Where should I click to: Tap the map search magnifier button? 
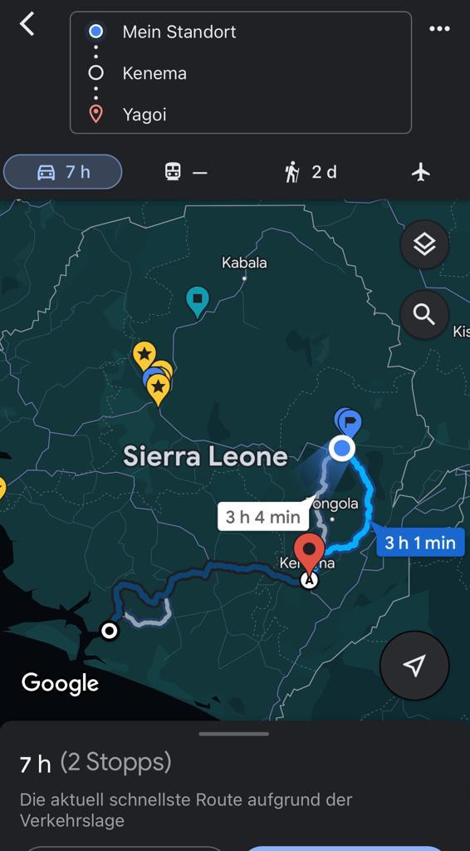coord(424,314)
